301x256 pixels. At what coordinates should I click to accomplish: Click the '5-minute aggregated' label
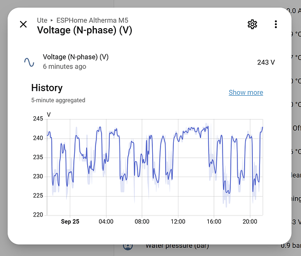pos(58,100)
